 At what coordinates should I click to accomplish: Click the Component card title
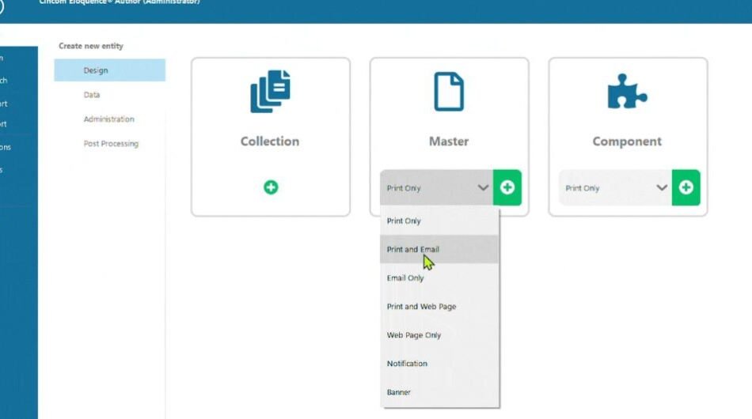click(x=627, y=142)
